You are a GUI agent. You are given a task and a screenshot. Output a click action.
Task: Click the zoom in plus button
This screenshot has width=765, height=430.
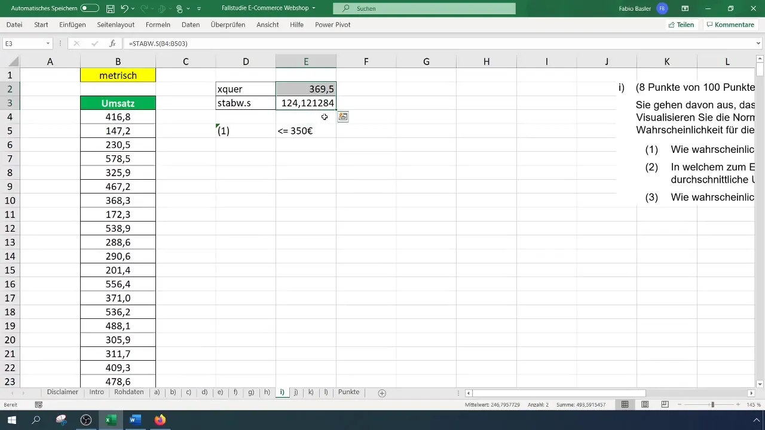pyautogui.click(x=739, y=404)
